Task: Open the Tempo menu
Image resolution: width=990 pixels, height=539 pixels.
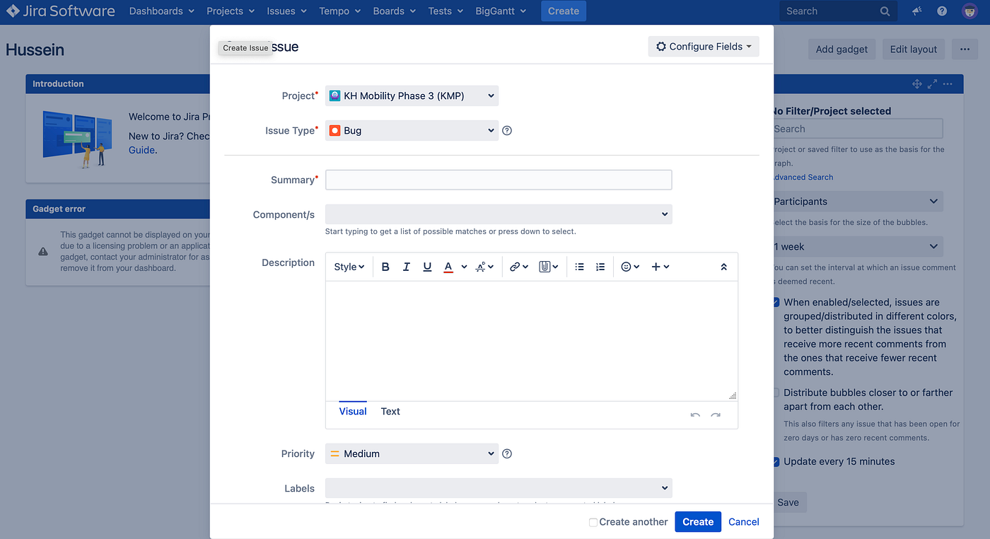Action: (x=339, y=11)
